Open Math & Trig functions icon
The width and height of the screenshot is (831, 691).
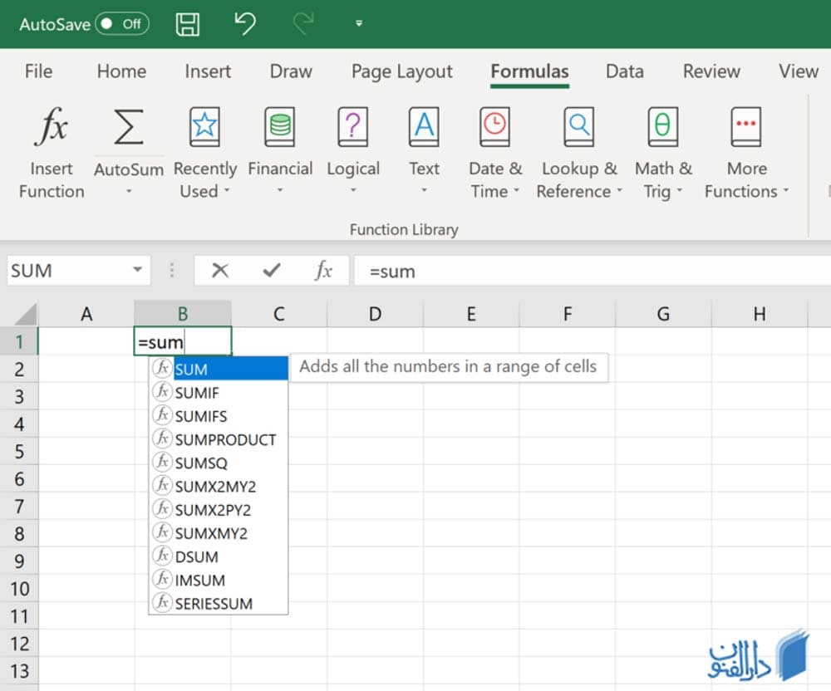pyautogui.click(x=662, y=127)
